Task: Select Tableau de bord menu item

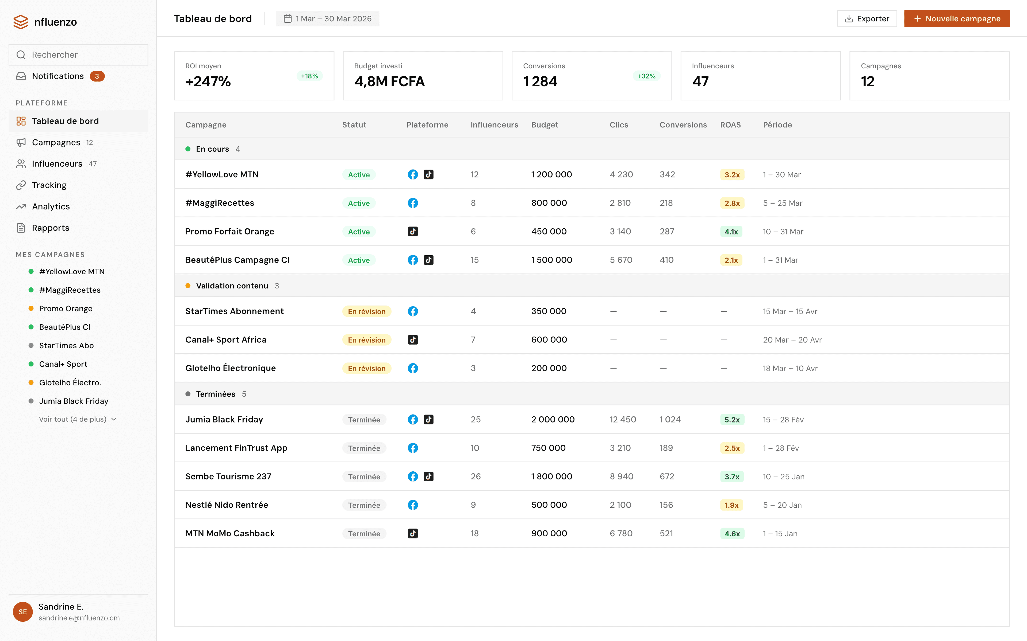Action: (65, 121)
